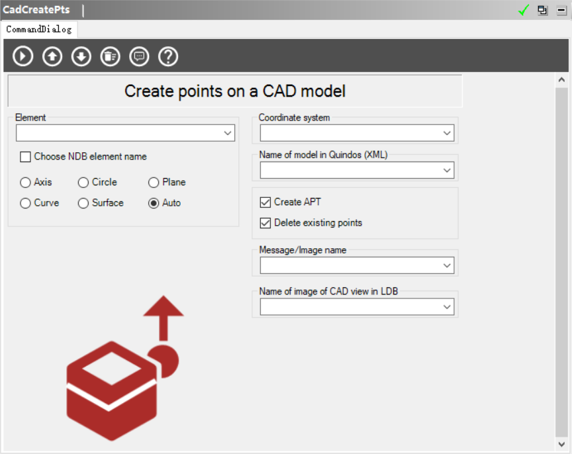Click the execute command play icon
The height and width of the screenshot is (454, 572).
coord(23,56)
